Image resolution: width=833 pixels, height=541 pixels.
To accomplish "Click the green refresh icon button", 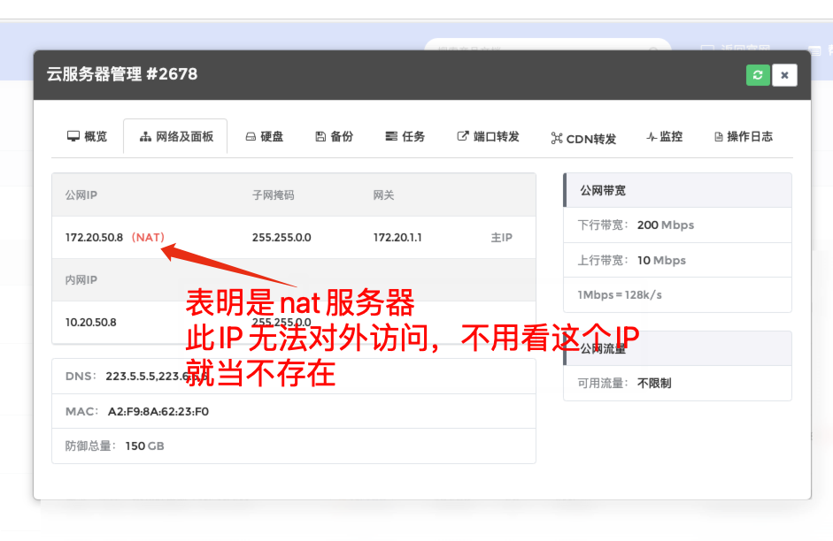I will click(x=757, y=75).
